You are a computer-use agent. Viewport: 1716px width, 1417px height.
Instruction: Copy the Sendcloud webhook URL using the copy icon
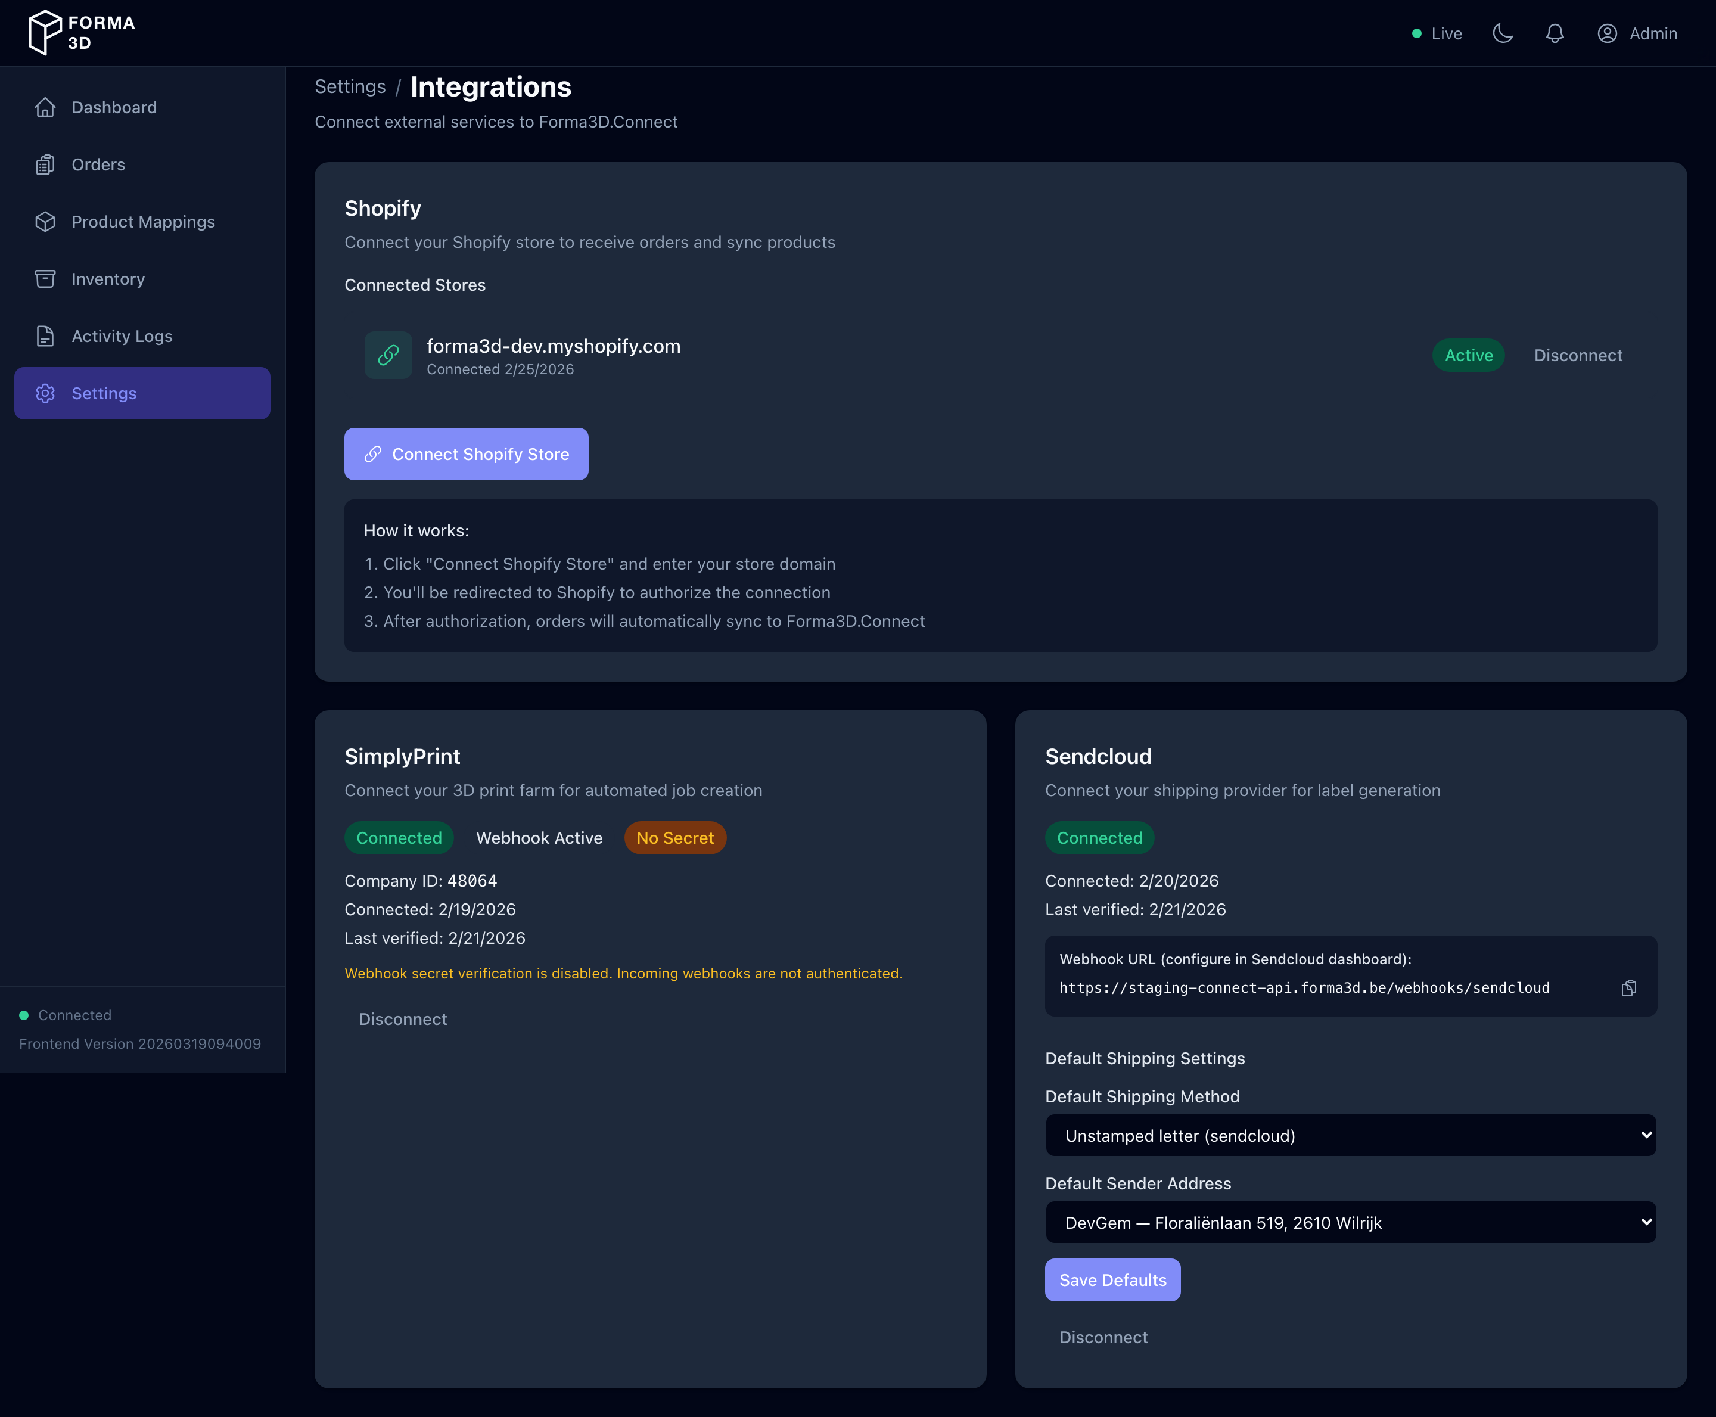(1630, 987)
